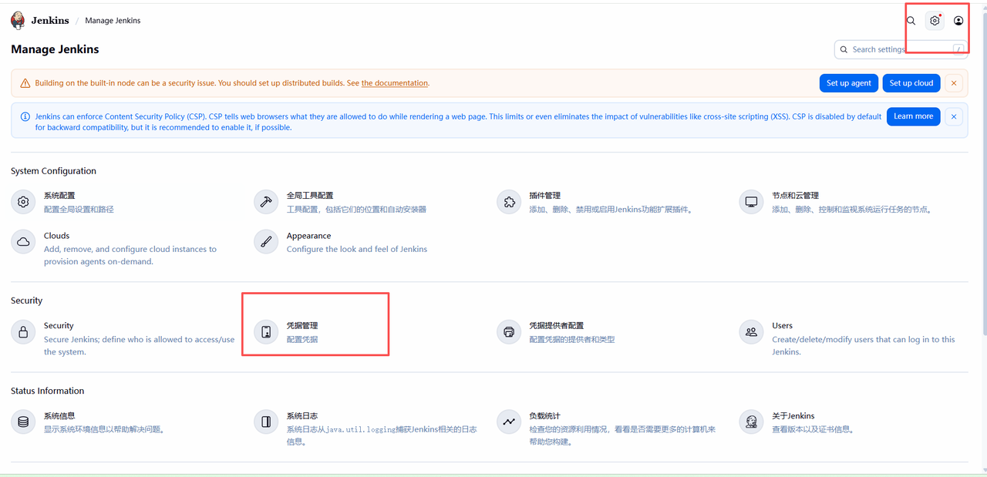This screenshot has width=987, height=477.
Task: Click the Security padlock icon
Action: point(23,332)
